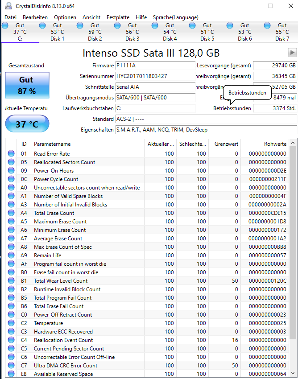Click status icon for Number of Valid Spare Blocks
The height and width of the screenshot is (379, 298).
[11, 196]
